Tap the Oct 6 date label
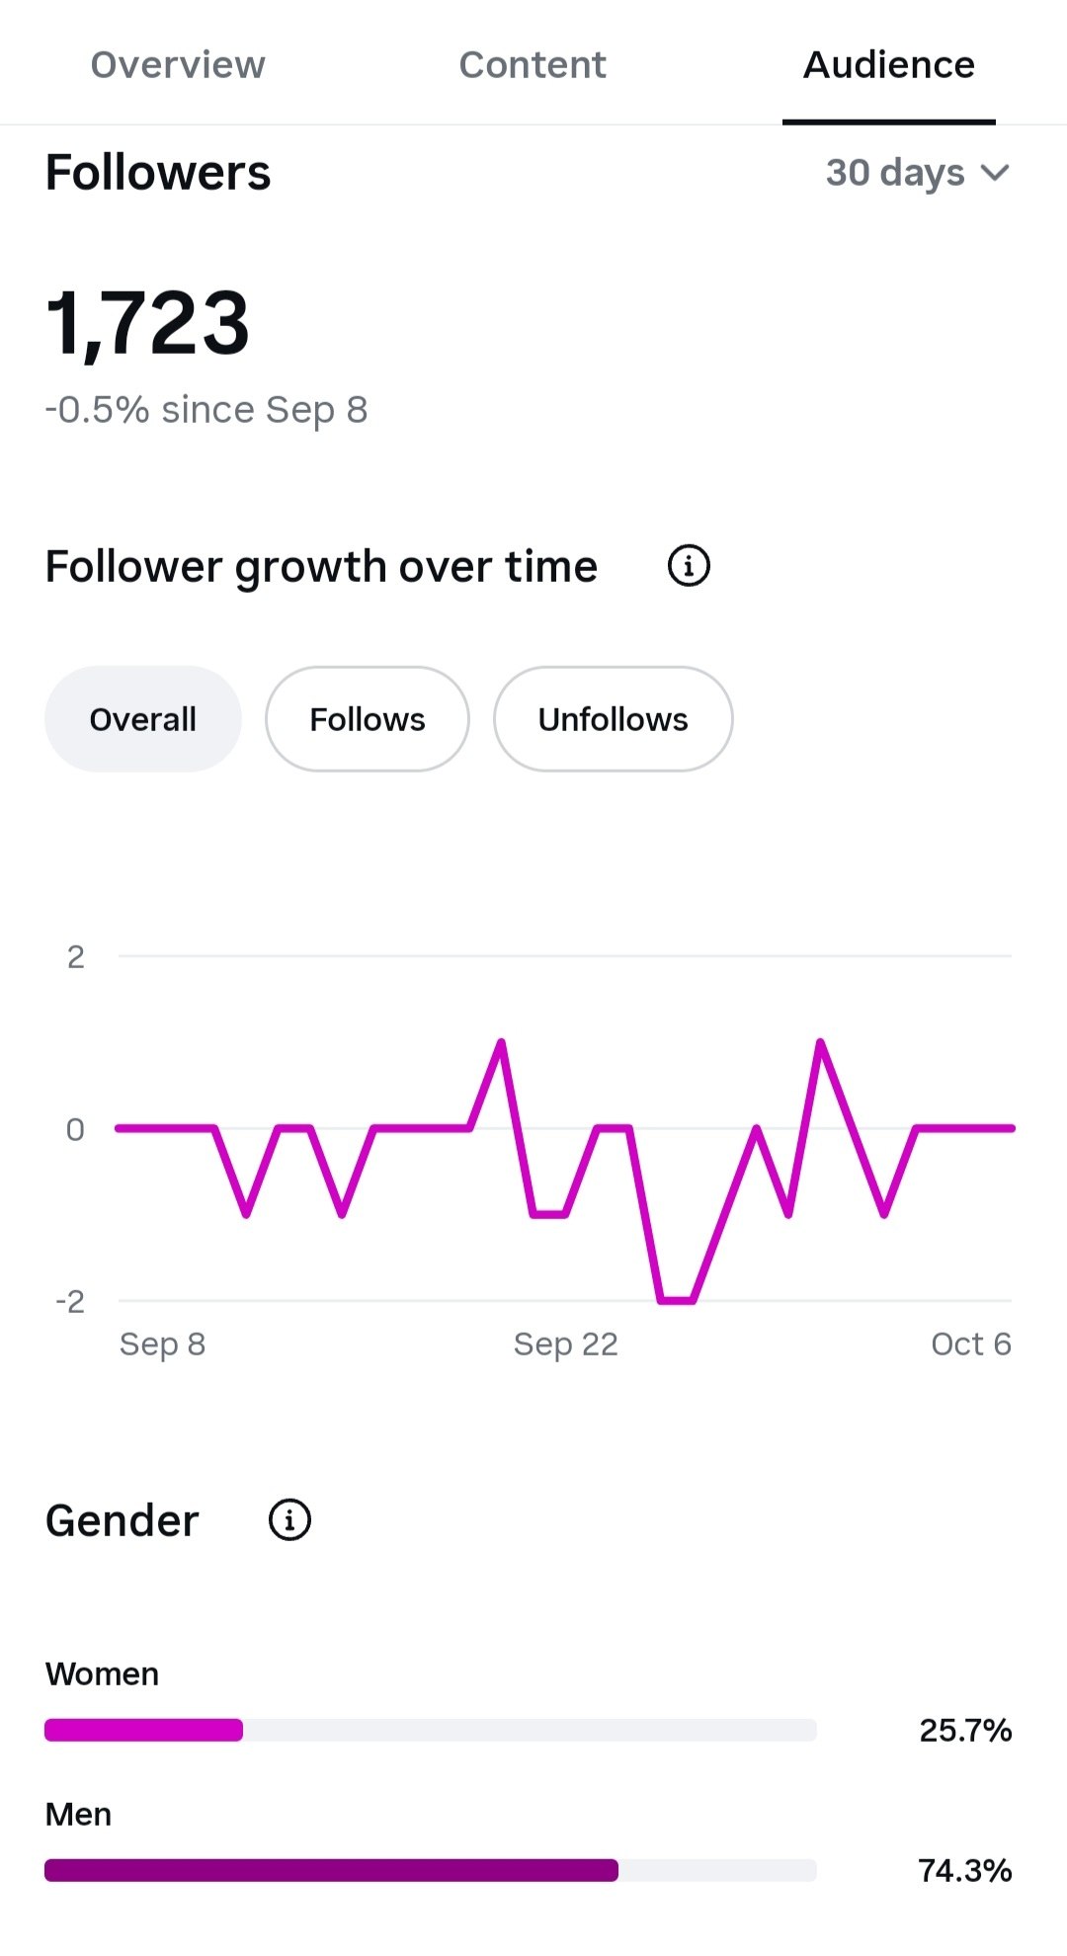 [971, 1345]
